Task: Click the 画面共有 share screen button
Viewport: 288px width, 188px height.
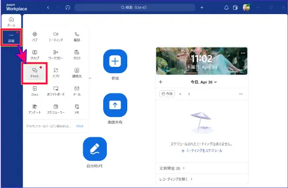Action: click(x=115, y=105)
